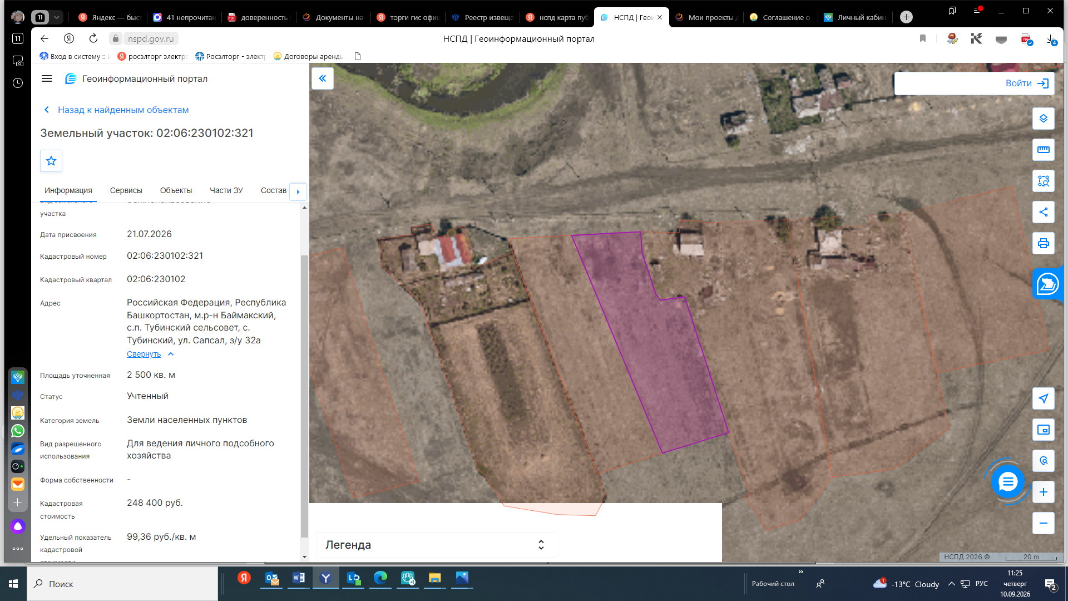Reload the page in browser toolbar

[x=93, y=38]
